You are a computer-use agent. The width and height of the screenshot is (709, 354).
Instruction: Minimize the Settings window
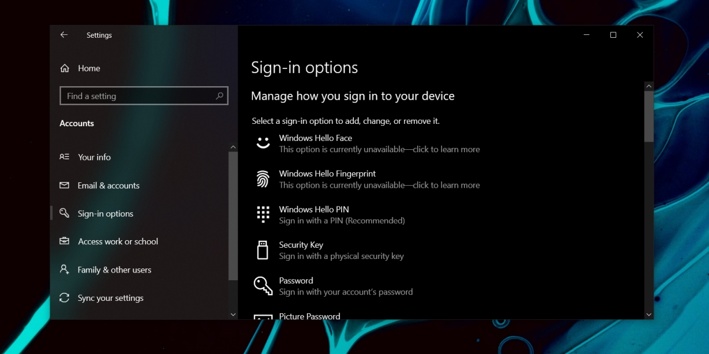pyautogui.click(x=586, y=35)
